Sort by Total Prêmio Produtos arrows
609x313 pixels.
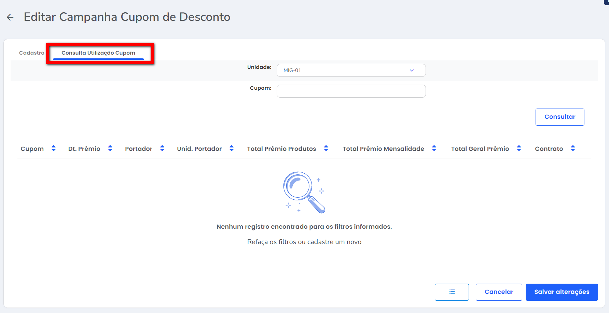coord(326,148)
